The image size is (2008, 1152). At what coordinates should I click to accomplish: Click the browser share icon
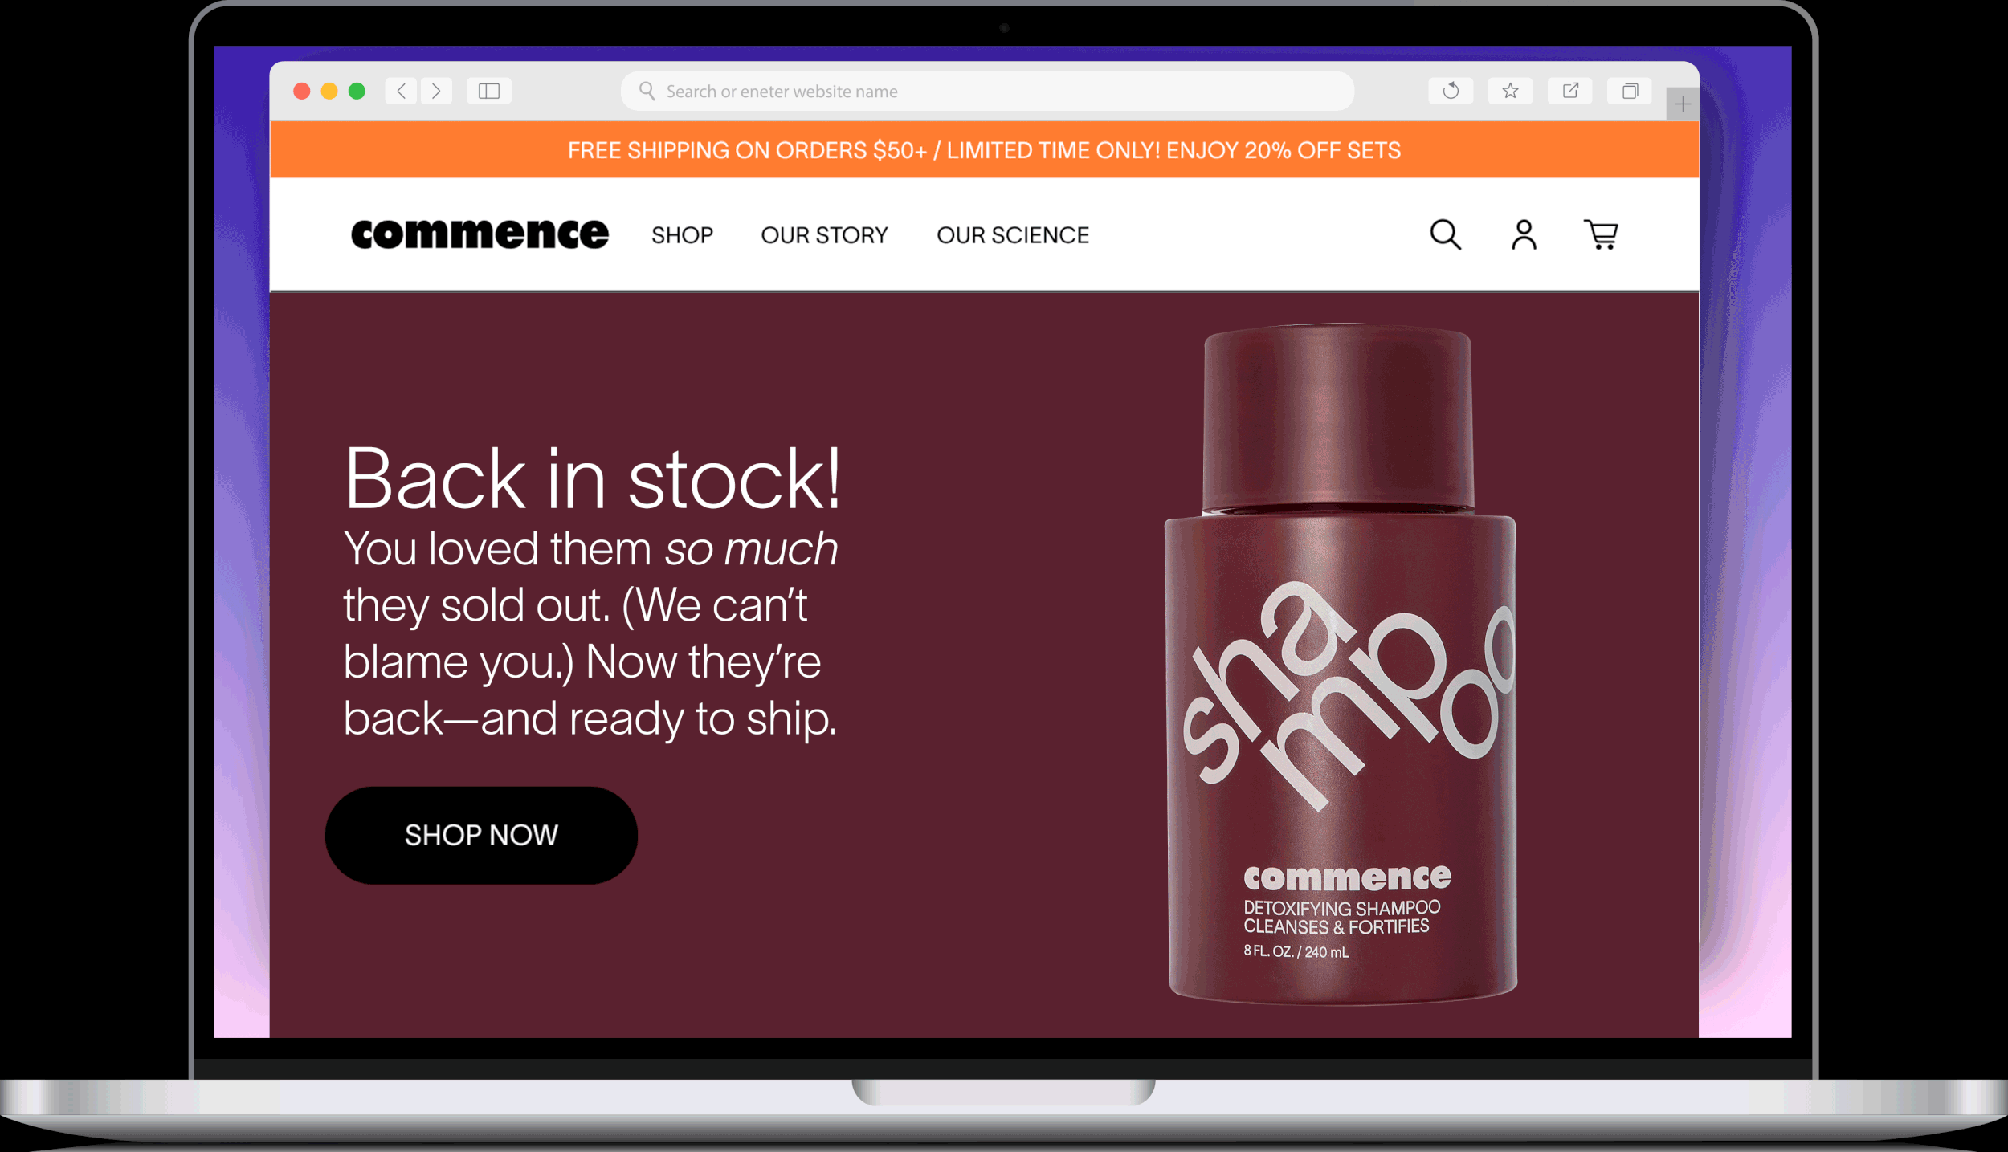coord(1570,91)
